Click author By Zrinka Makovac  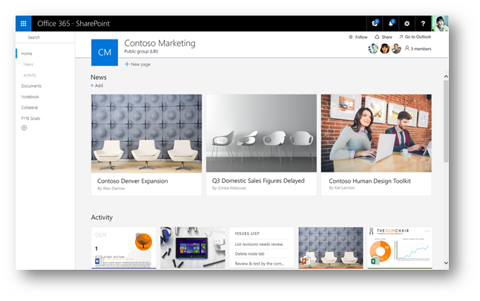[229, 188]
